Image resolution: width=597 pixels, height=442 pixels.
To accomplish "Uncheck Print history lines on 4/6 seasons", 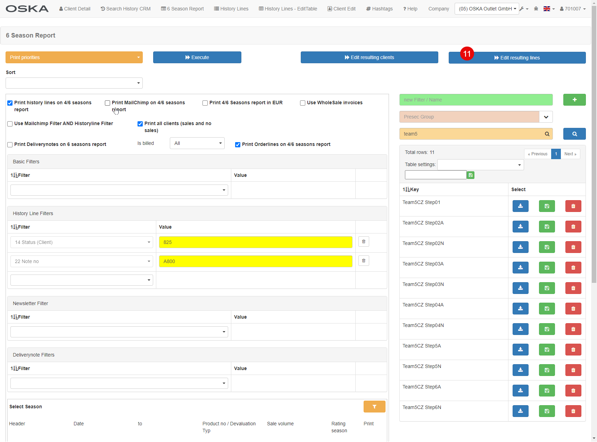I will pyautogui.click(x=10, y=103).
